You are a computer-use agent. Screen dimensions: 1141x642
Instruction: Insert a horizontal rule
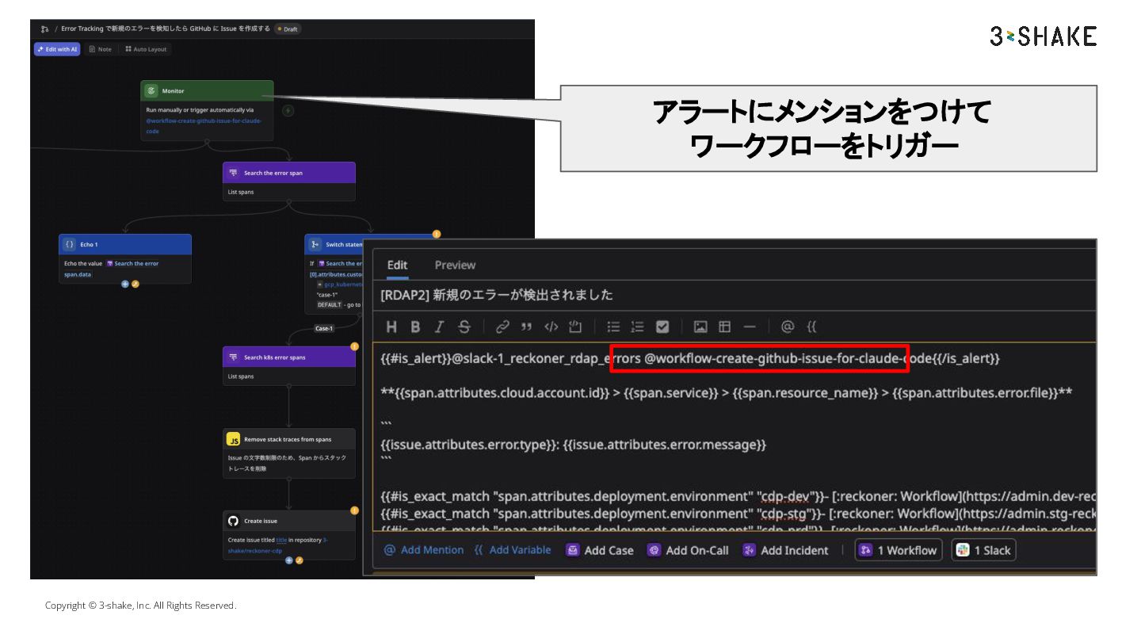(750, 327)
